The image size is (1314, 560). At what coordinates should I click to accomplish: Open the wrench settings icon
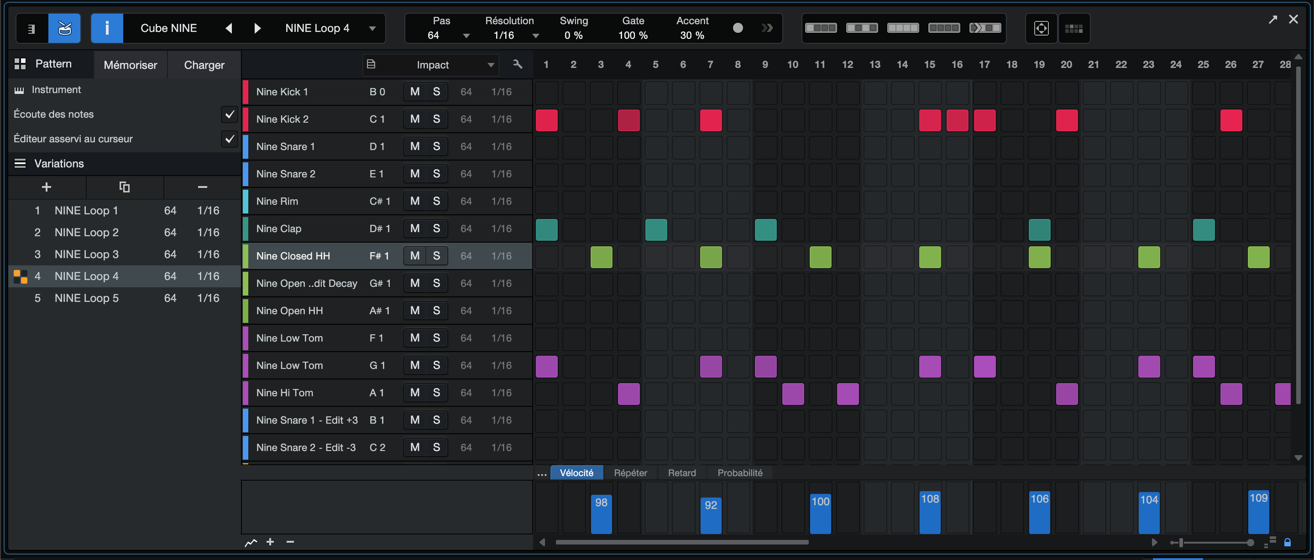coord(517,64)
